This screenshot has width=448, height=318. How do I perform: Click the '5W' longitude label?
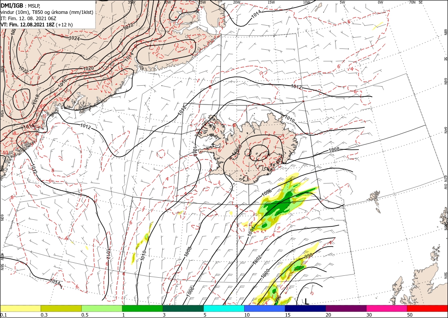[343, 2]
